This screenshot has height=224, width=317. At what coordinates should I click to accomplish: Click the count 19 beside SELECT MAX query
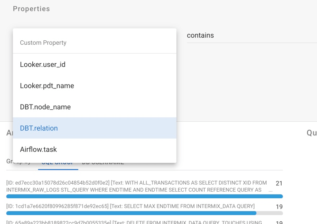tap(279, 207)
